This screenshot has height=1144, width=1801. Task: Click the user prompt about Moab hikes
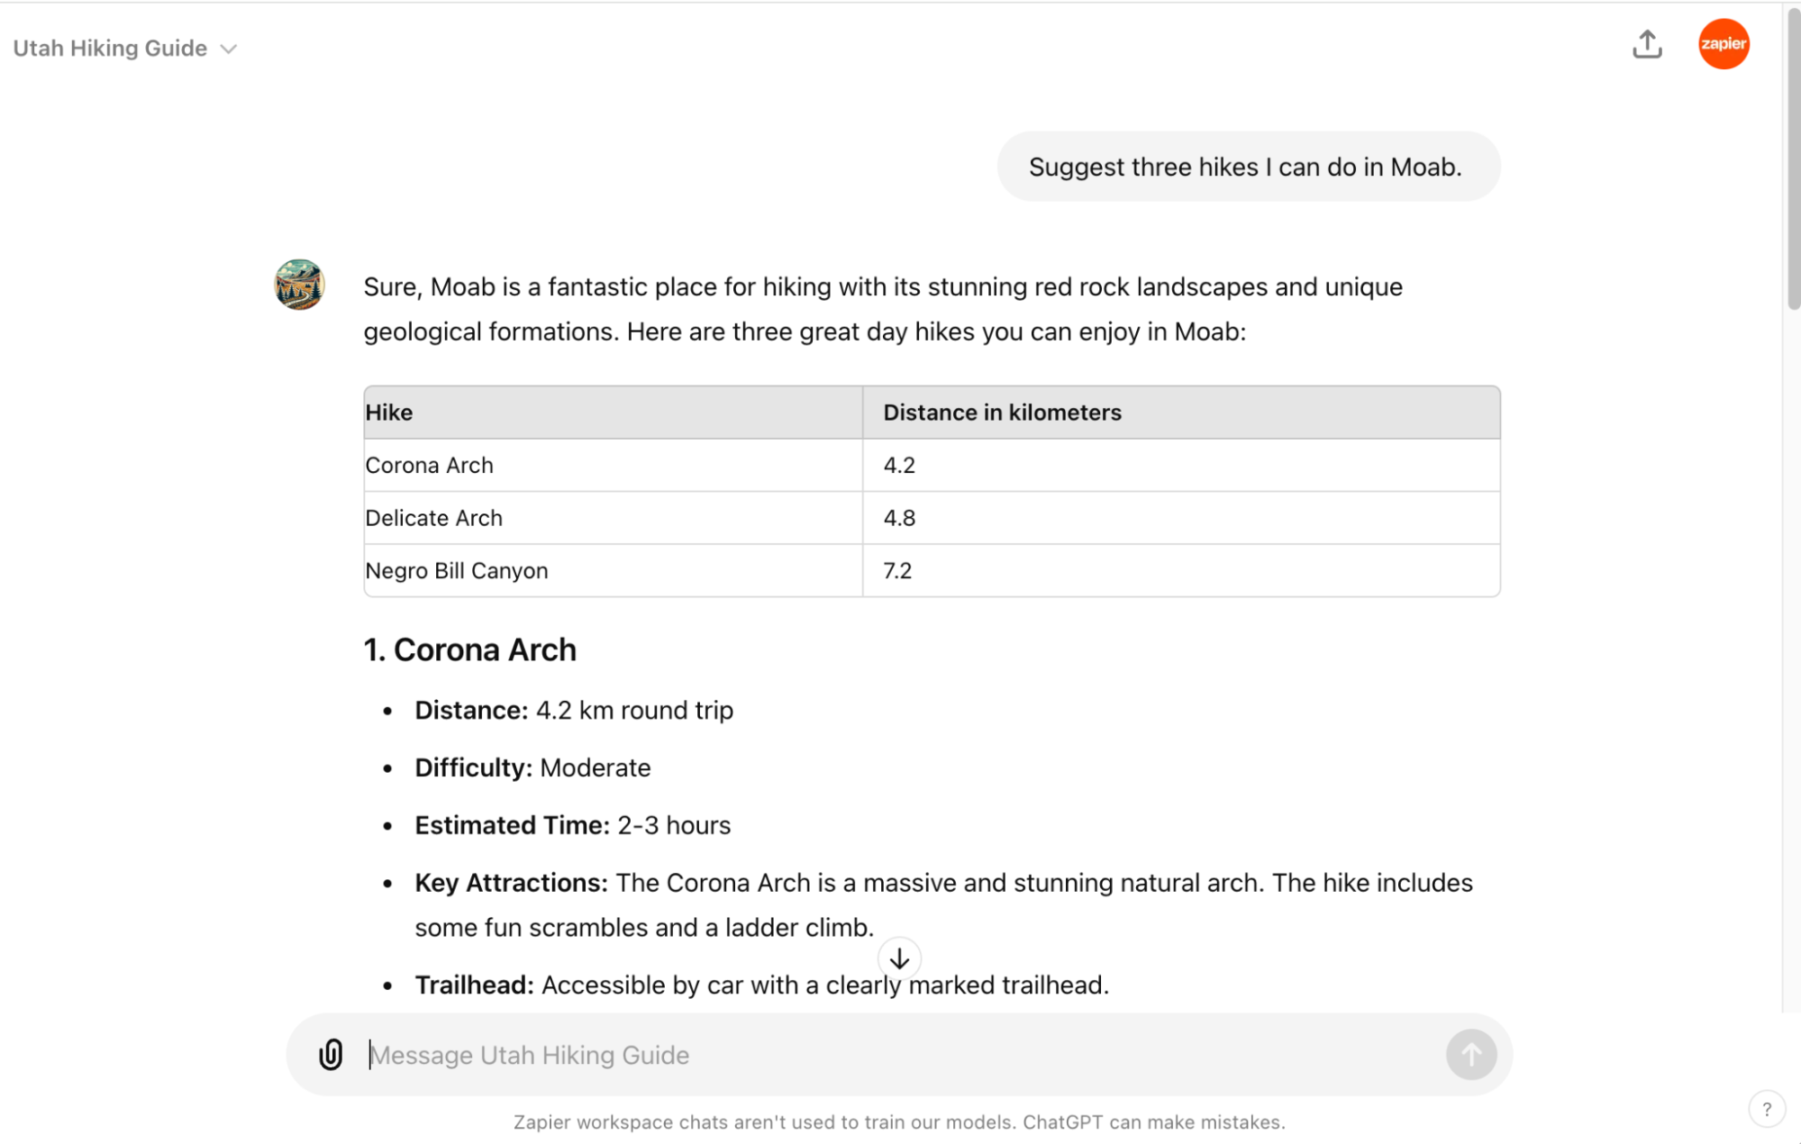click(x=1246, y=167)
